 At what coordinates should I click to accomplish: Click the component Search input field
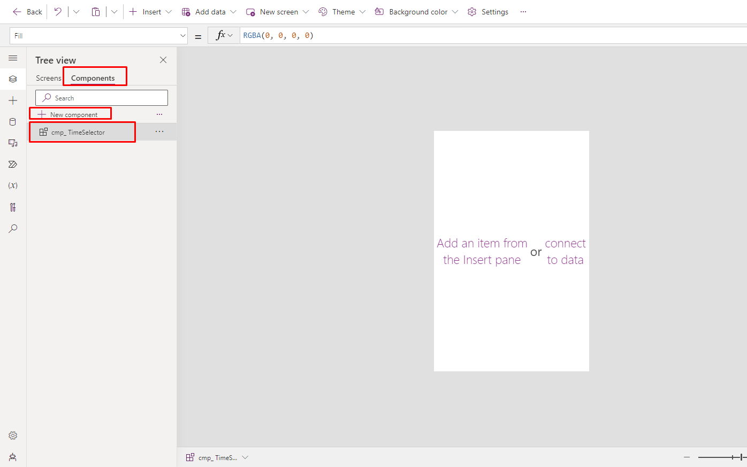tap(101, 97)
